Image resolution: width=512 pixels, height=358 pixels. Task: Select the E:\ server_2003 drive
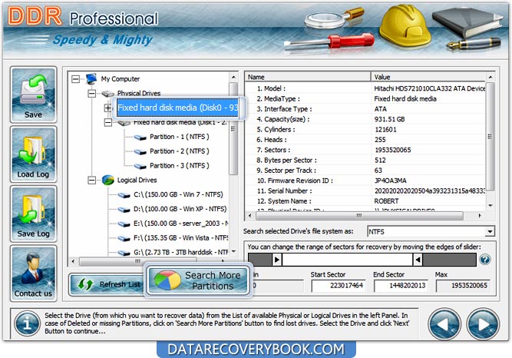[180, 224]
